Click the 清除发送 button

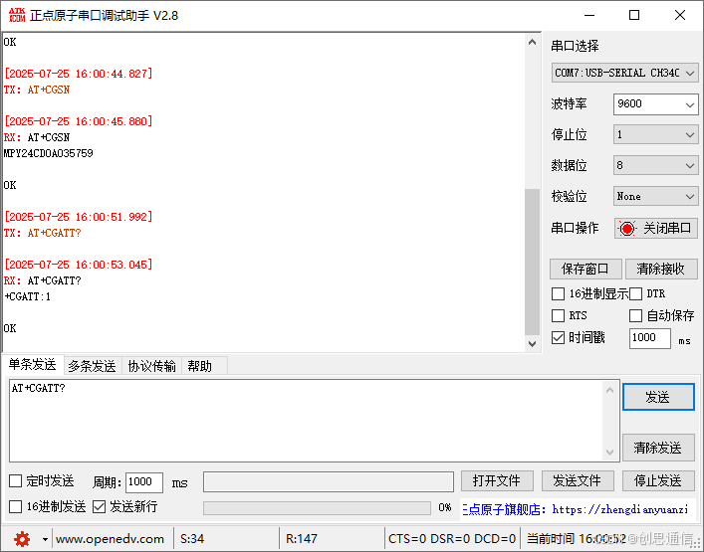click(x=658, y=448)
